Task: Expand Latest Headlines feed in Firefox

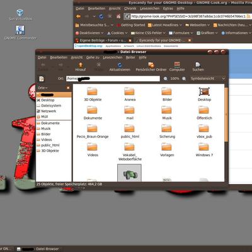Action: [164, 25]
